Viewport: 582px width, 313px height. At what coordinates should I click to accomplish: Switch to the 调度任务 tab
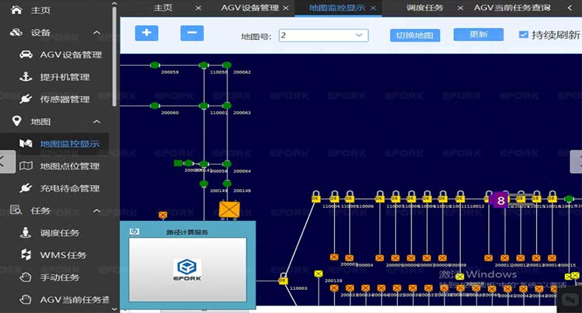tap(425, 8)
